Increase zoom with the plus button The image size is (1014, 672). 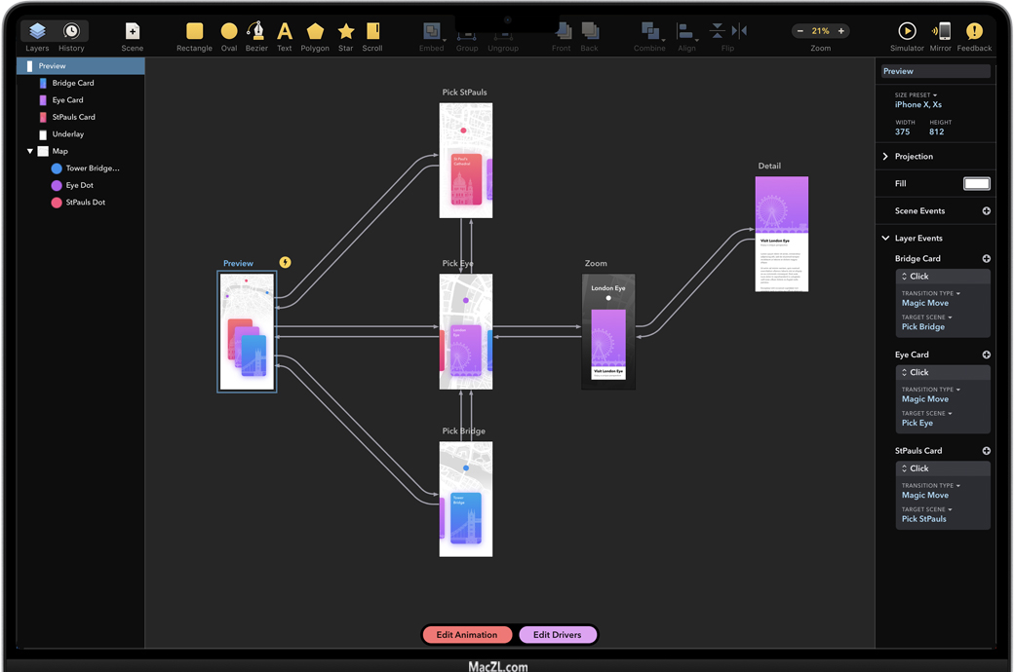coord(841,31)
